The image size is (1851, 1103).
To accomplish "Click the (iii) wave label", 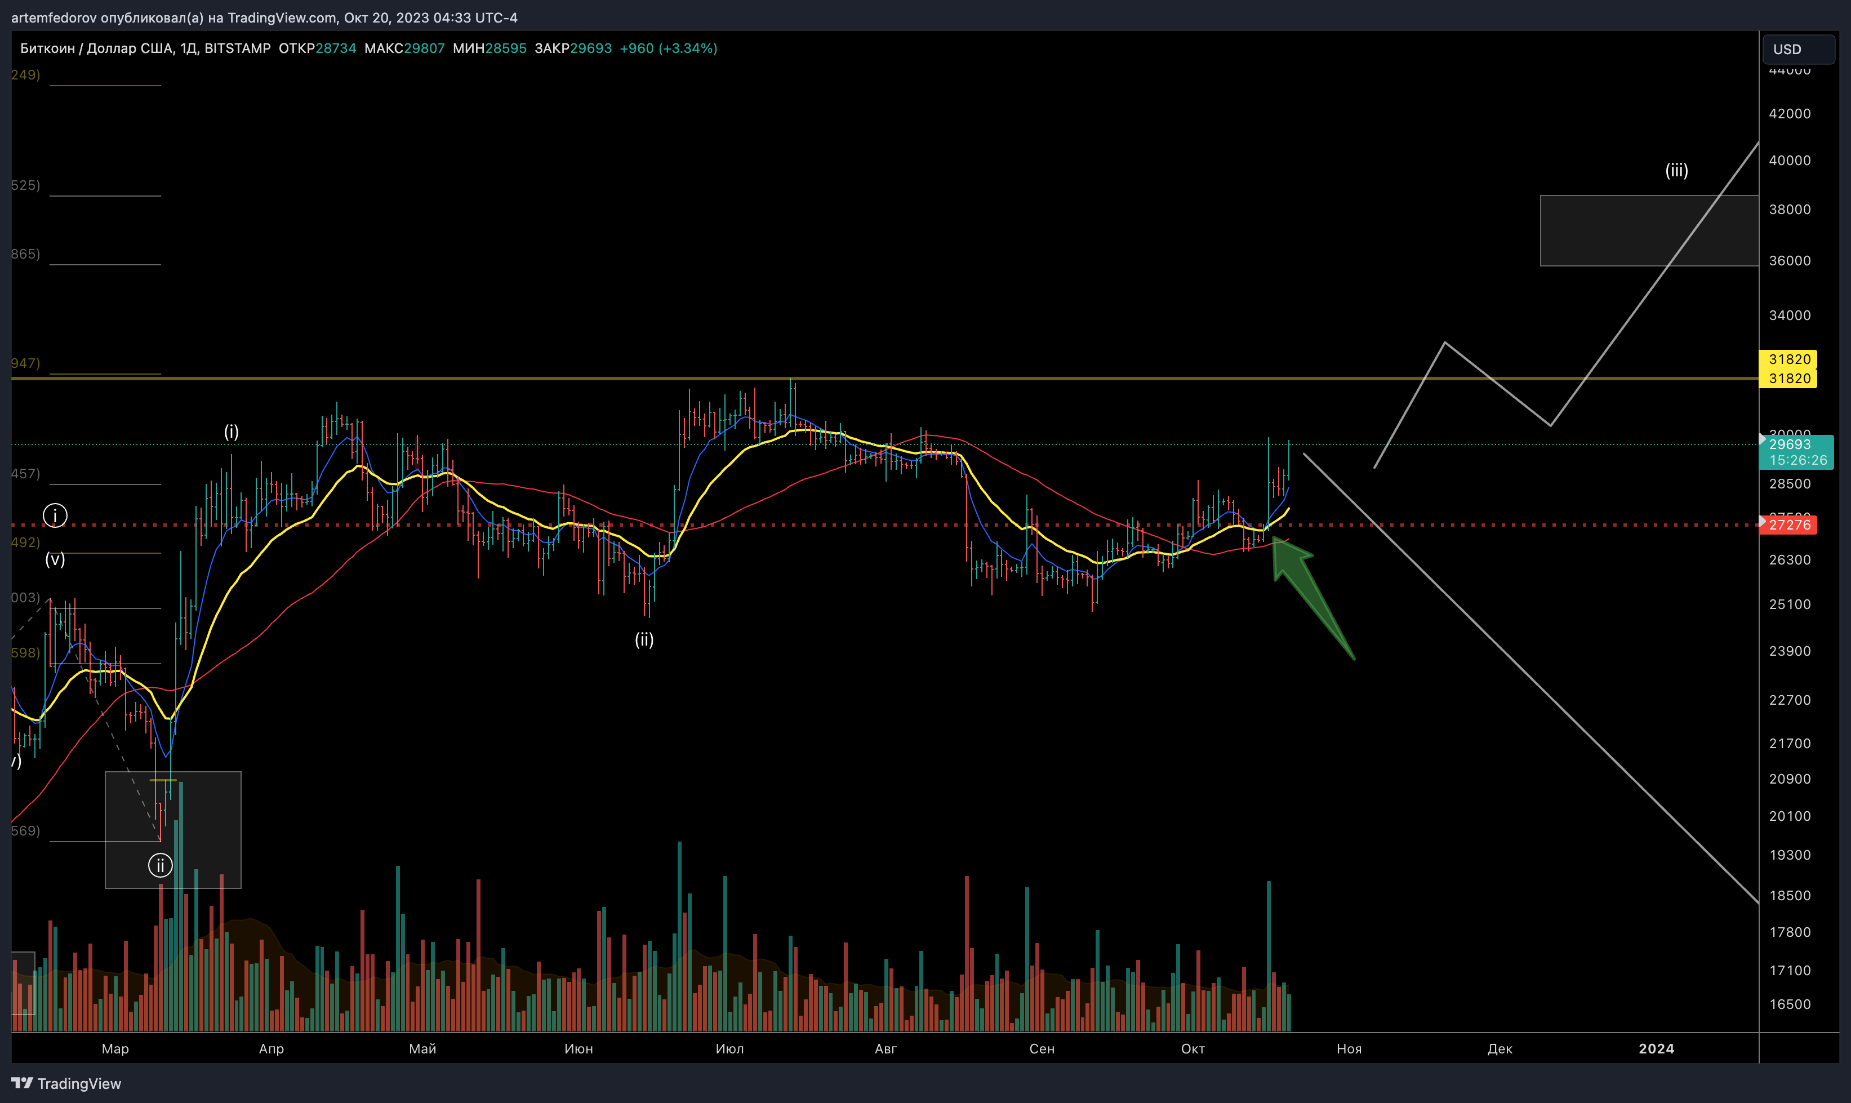I will [x=1676, y=170].
